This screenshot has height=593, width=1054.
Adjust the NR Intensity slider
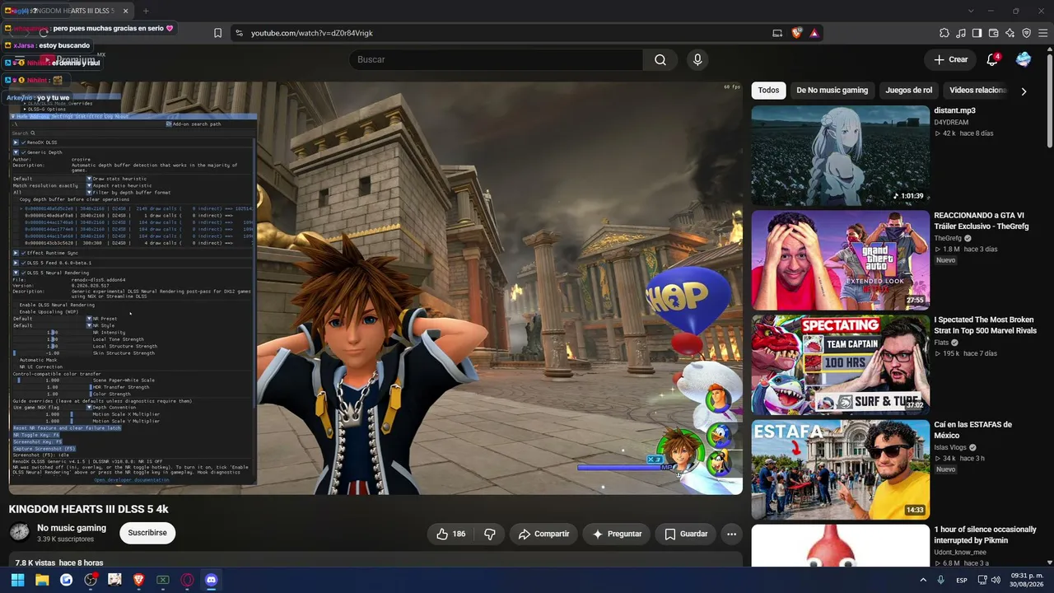(x=53, y=333)
